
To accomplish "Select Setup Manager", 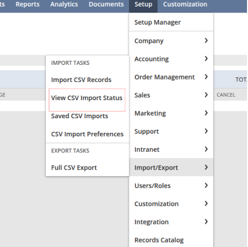I will [157, 22].
